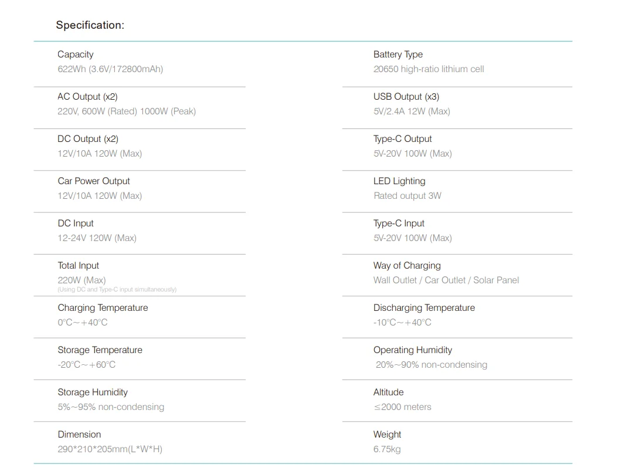
Task: Click the Total Input 220W (Max) value
Action: point(82,280)
